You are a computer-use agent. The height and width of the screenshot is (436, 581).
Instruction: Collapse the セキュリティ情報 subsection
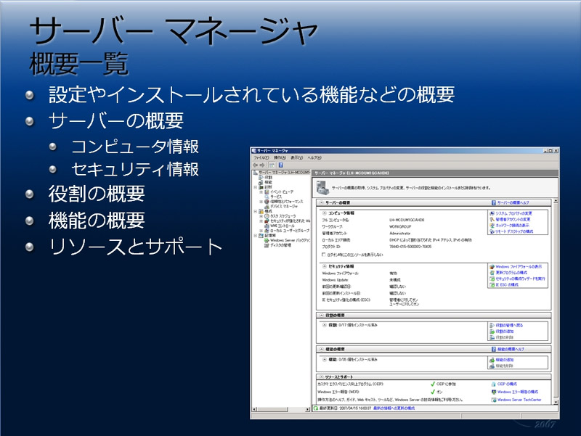(x=324, y=266)
